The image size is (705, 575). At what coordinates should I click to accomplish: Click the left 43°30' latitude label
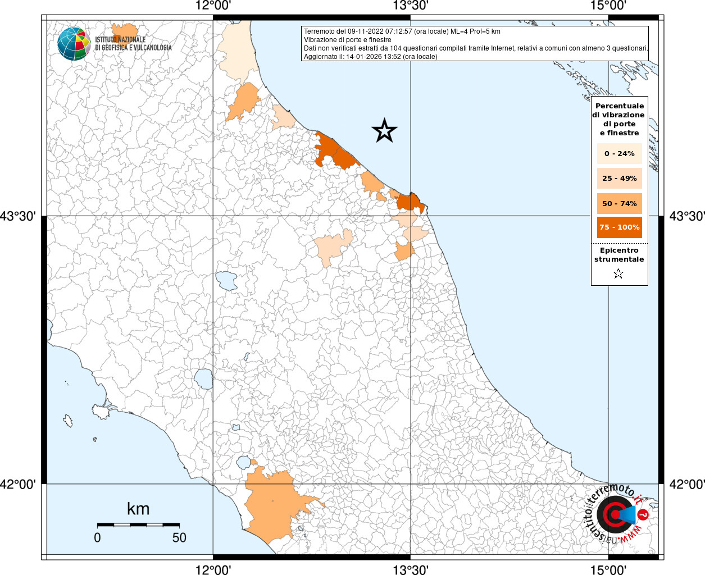click(19, 216)
